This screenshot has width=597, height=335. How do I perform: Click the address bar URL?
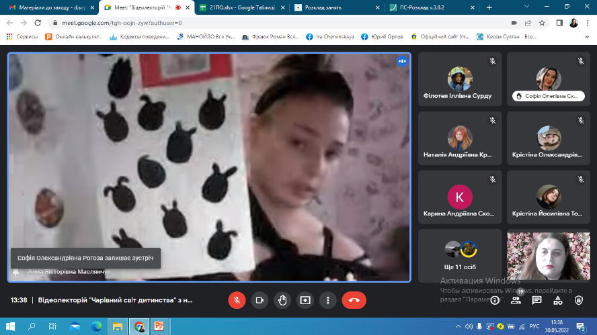(x=122, y=23)
